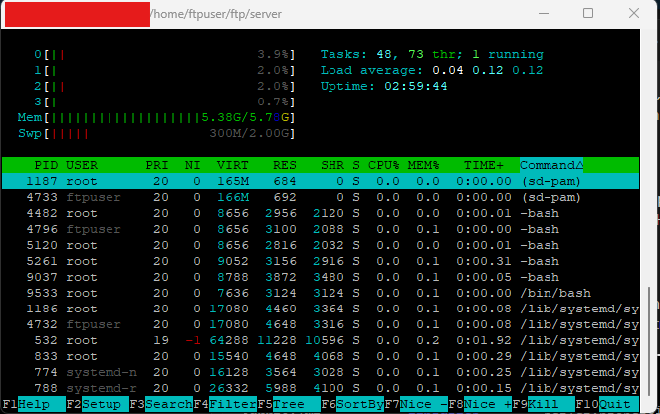
Task: Sort by PID column header
Action: (46, 165)
